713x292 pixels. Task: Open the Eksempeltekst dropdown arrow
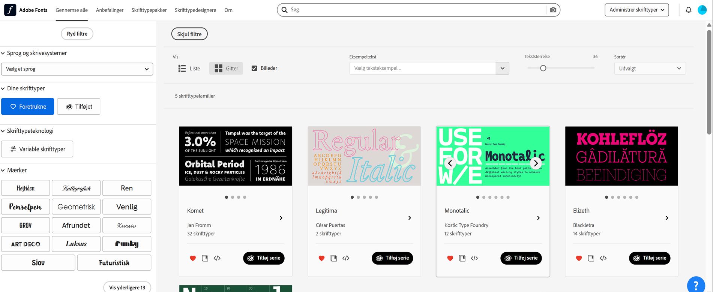coord(503,69)
